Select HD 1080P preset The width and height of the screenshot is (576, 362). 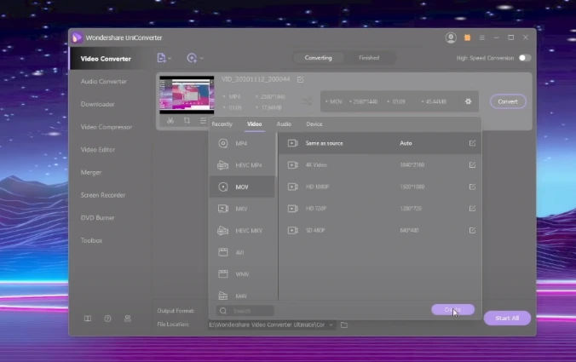click(379, 187)
